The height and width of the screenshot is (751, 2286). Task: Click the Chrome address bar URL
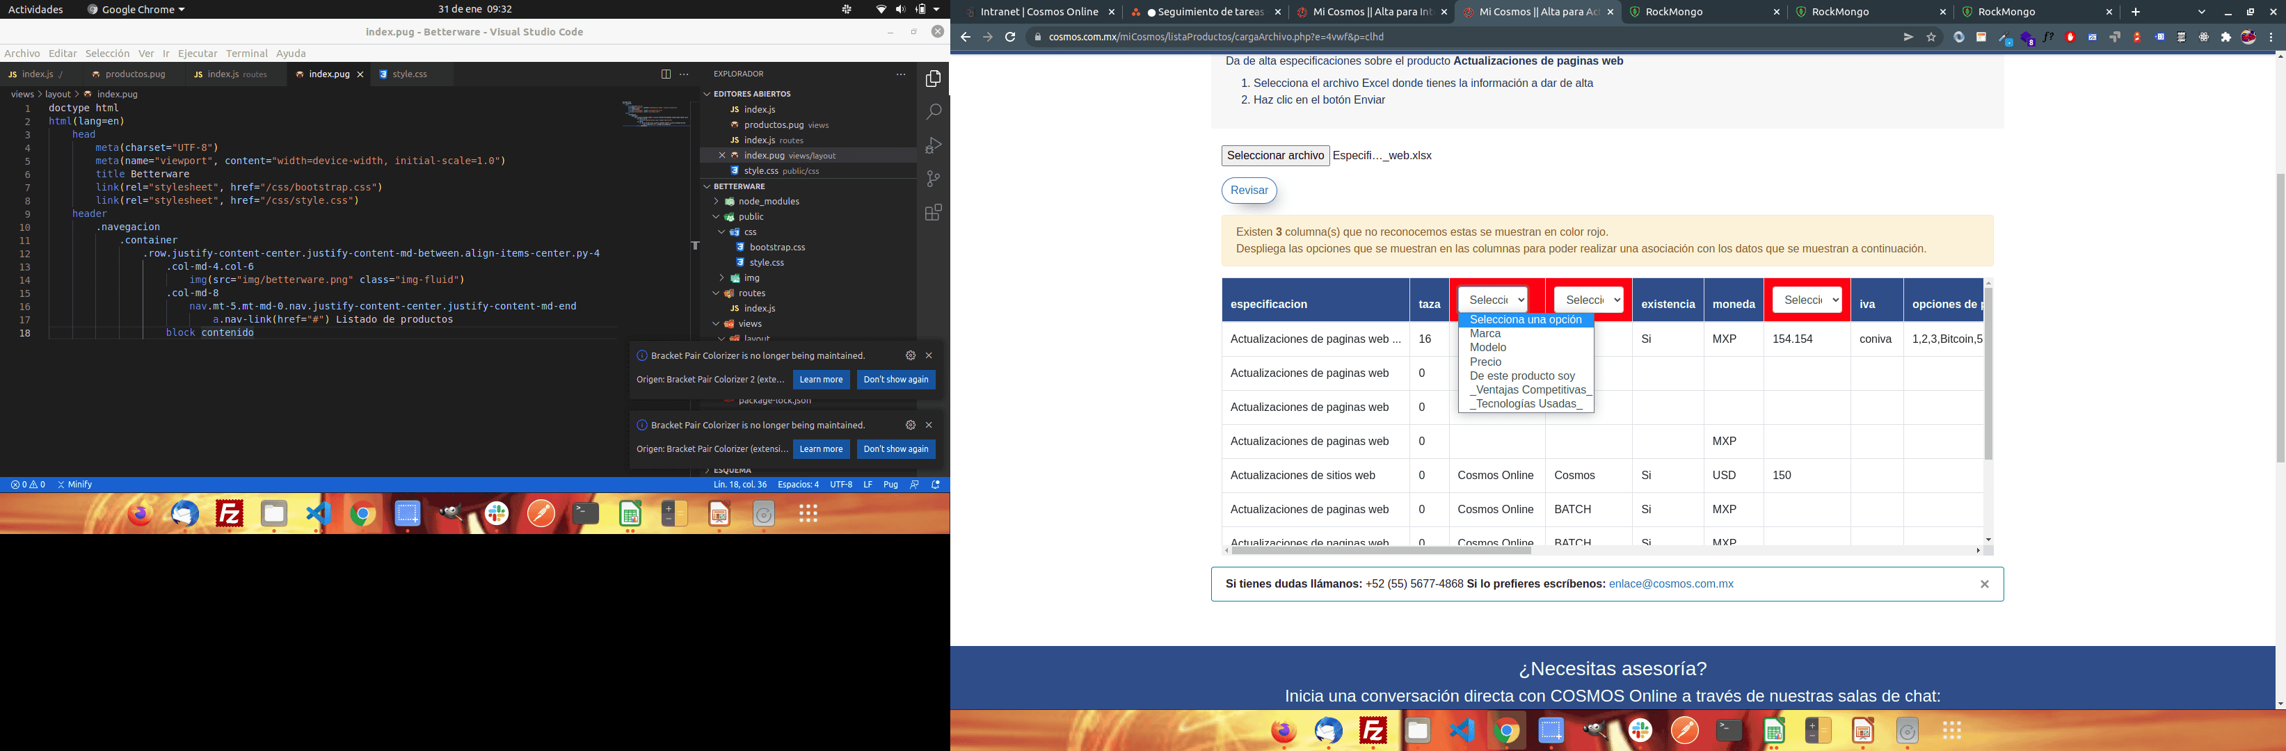tap(1216, 38)
